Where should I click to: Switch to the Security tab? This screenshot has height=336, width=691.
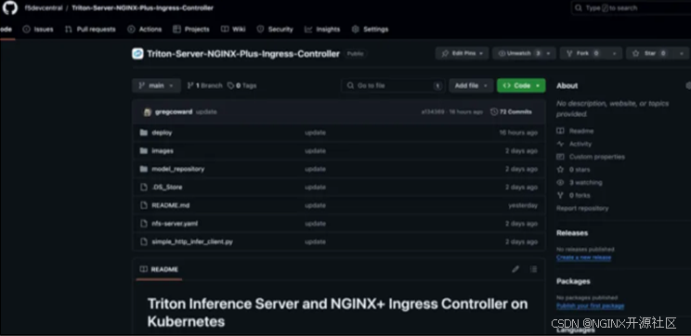(275, 30)
